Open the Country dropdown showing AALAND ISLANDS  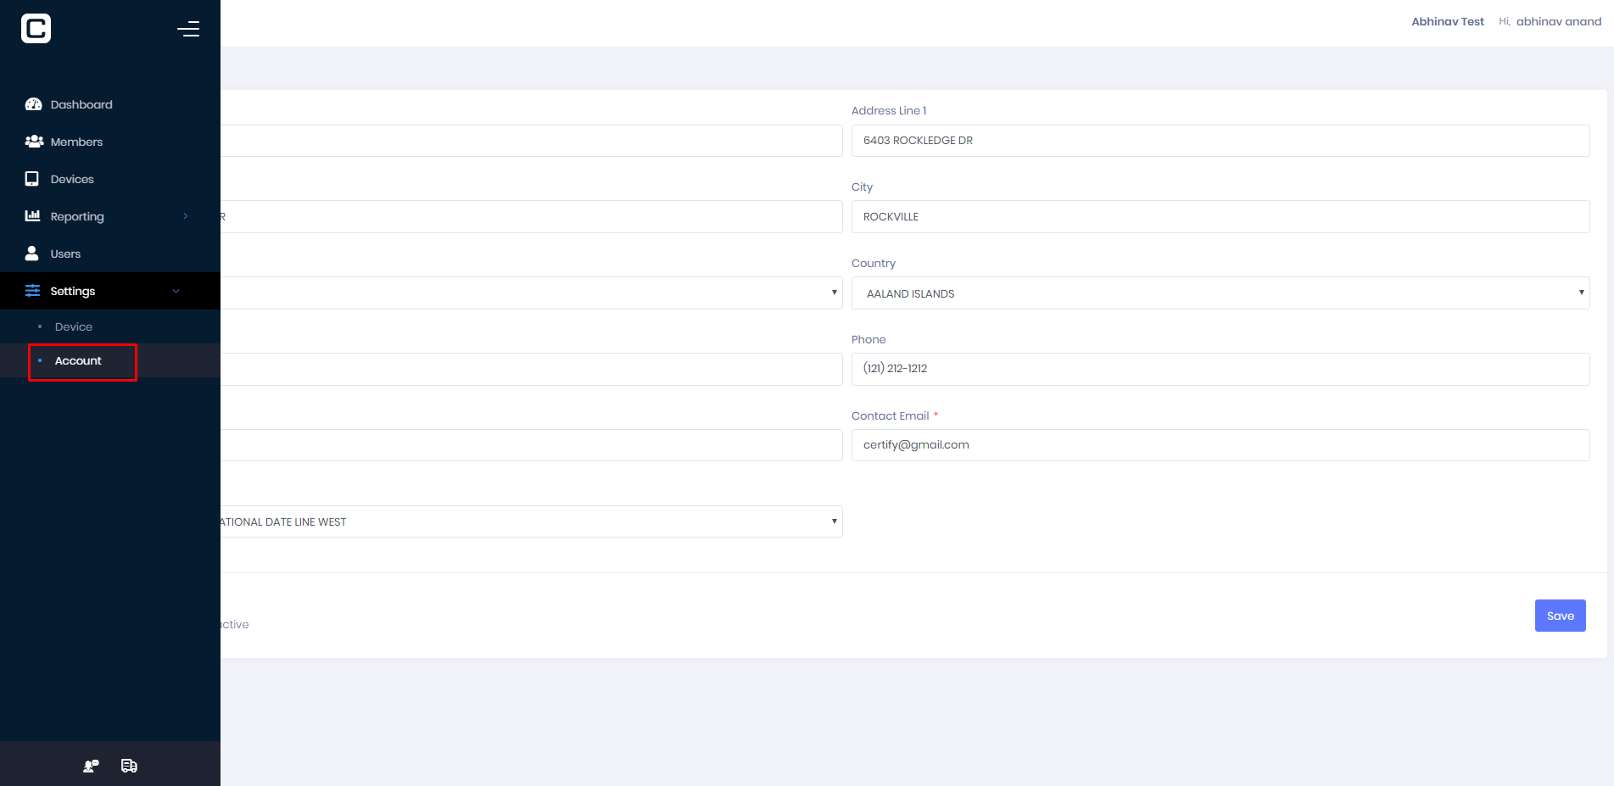(x=1220, y=293)
